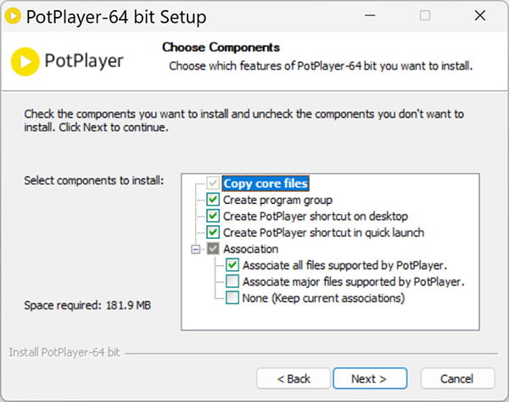Click the 'None (Keep current associations)' label text
Viewport: 509px width, 402px height.
[x=323, y=298]
